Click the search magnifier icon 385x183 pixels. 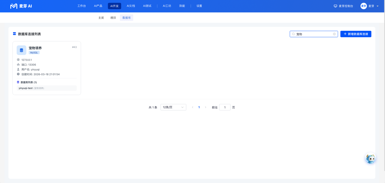293,34
